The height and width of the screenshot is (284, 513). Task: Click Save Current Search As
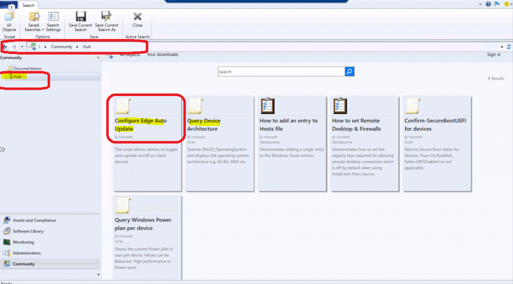107,21
